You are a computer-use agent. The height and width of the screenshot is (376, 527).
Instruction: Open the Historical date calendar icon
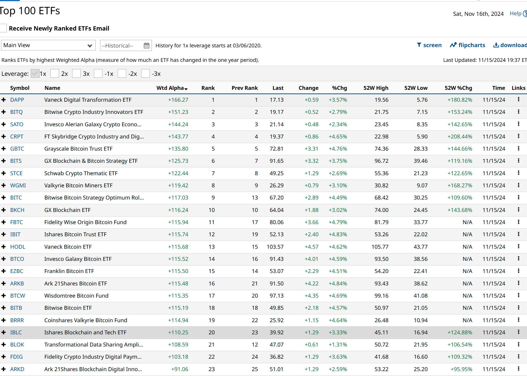coord(146,46)
